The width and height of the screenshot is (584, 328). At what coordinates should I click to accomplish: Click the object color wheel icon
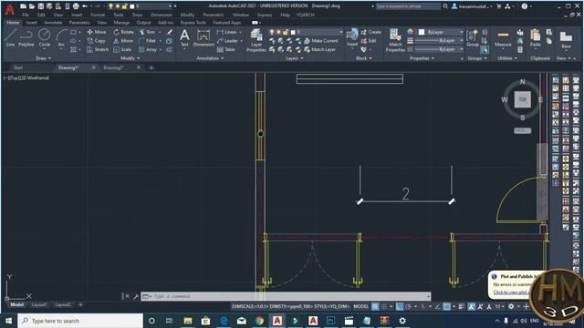pos(410,32)
